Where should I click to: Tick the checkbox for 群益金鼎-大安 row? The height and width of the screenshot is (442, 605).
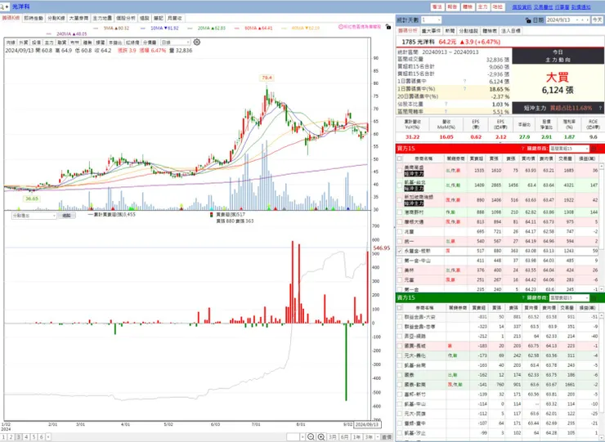(x=400, y=317)
